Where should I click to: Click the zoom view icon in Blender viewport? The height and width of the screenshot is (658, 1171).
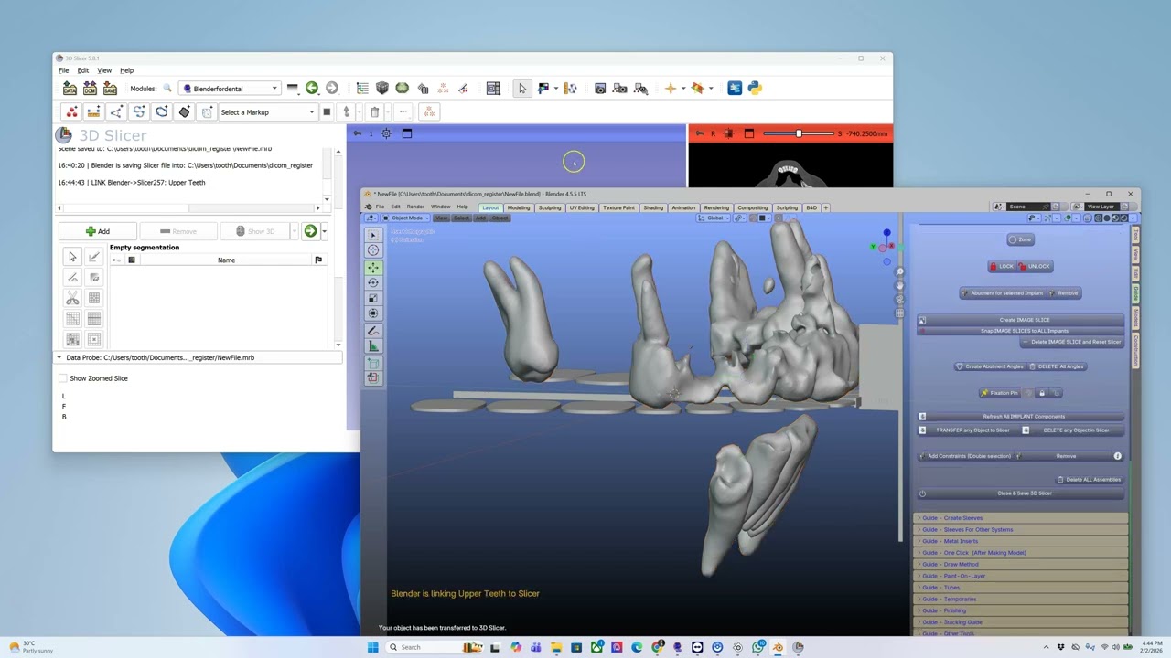[x=900, y=272]
